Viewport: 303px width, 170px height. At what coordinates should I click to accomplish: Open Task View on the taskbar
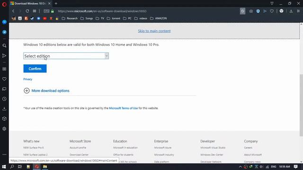pyautogui.click(x=20, y=167)
